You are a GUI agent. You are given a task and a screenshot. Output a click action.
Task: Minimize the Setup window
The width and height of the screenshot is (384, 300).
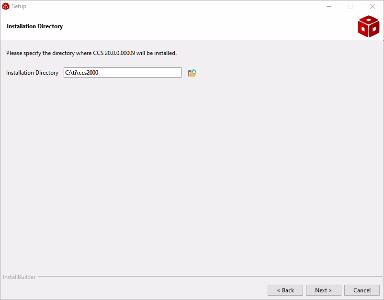[x=329, y=6]
